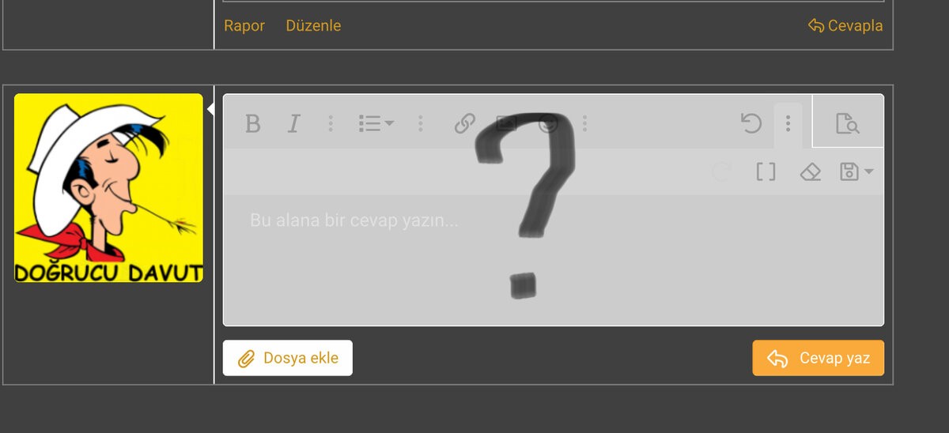Click the Düzenle link

tap(313, 26)
